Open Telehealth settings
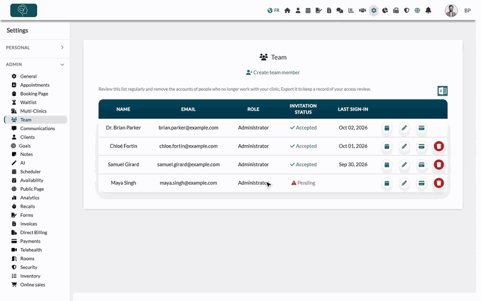Viewport: 481px width, 301px height. point(31,250)
